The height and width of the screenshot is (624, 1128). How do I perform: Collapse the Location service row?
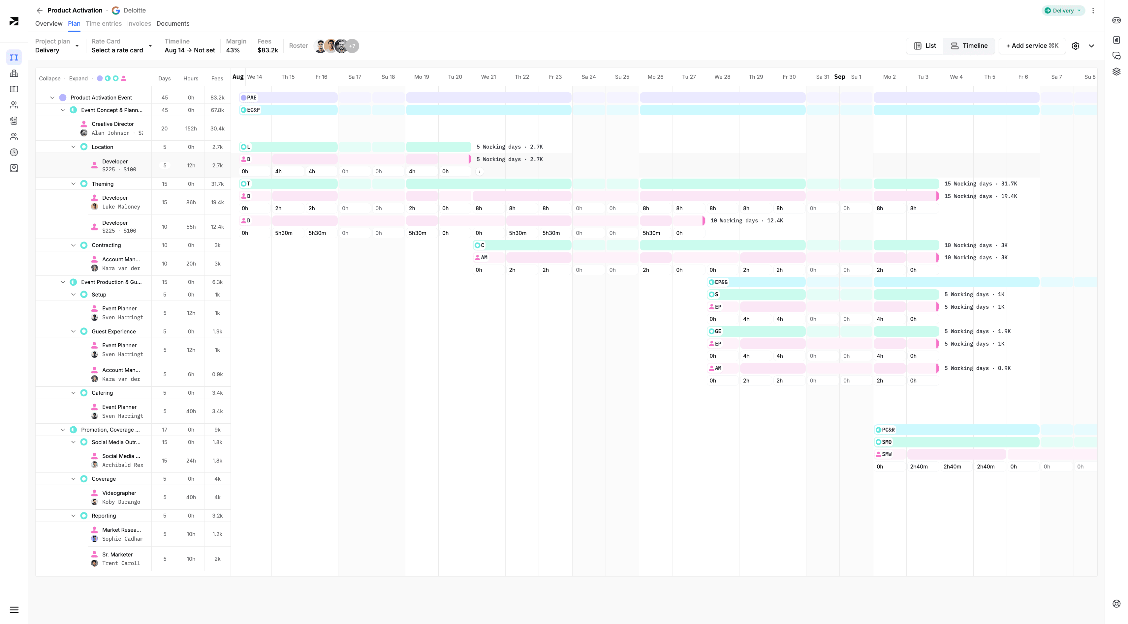(x=73, y=147)
